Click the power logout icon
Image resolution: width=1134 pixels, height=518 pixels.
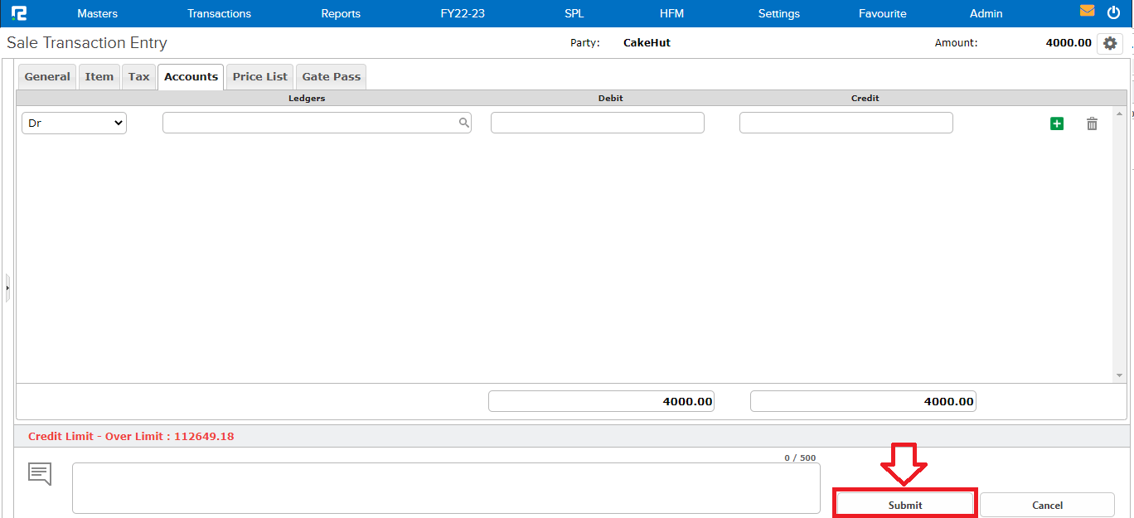(1113, 12)
